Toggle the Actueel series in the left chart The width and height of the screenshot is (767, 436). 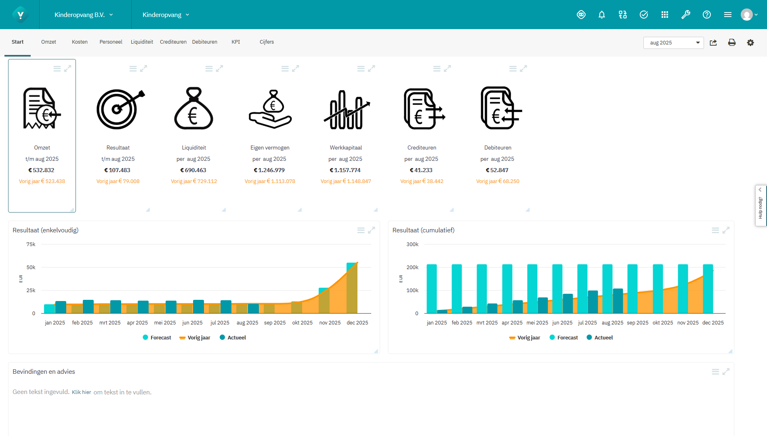tap(233, 337)
